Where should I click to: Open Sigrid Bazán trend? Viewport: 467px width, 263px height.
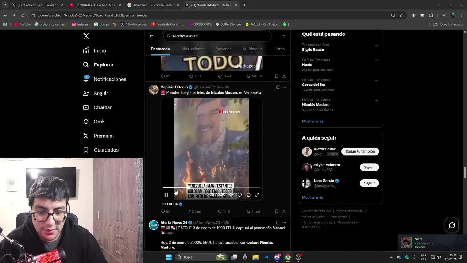click(313, 50)
